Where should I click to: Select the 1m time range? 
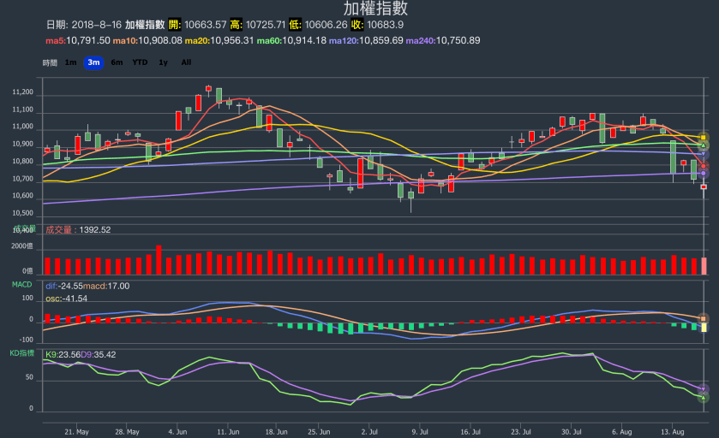click(x=70, y=62)
